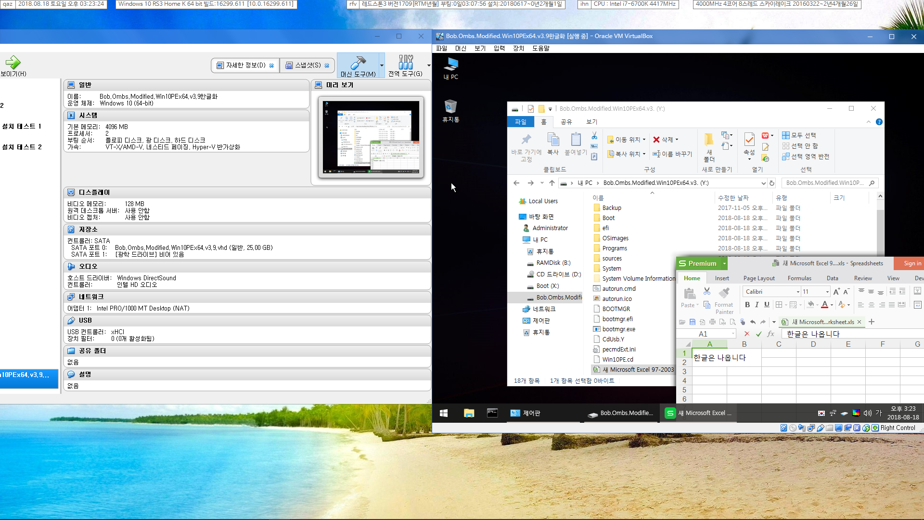
Task: Click Explorer scissors Cut icon
Action: click(x=594, y=136)
